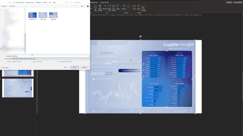The height and width of the screenshot is (136, 243).
Task: Insert a Video
Action: 134,7
